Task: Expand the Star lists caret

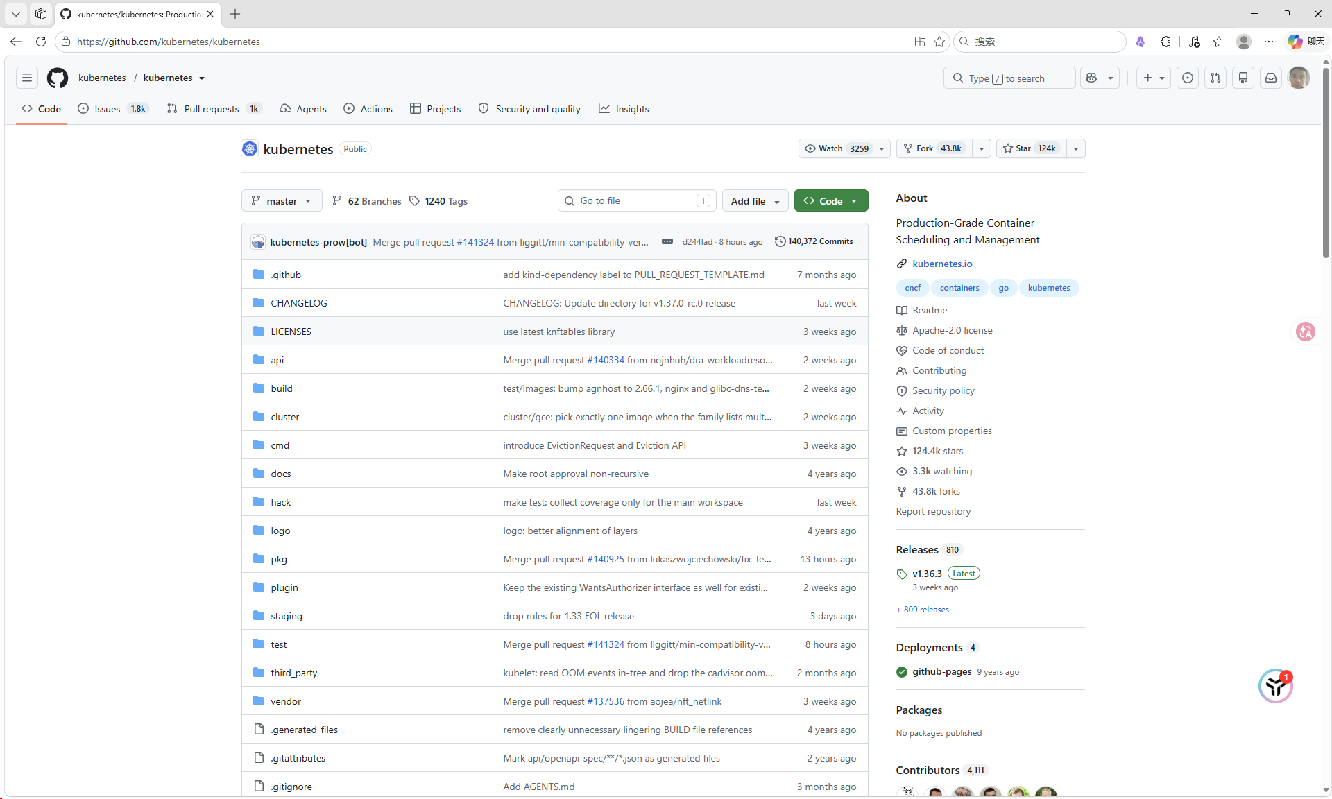Action: point(1076,148)
